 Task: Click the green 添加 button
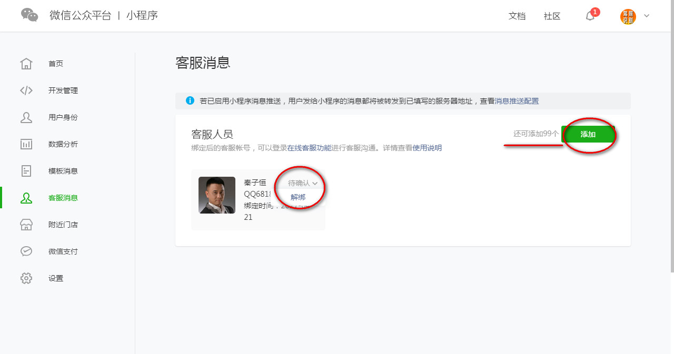click(x=588, y=135)
